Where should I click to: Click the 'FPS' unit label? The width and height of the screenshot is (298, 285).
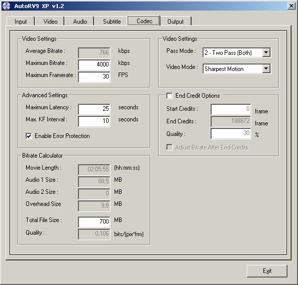pos(123,75)
